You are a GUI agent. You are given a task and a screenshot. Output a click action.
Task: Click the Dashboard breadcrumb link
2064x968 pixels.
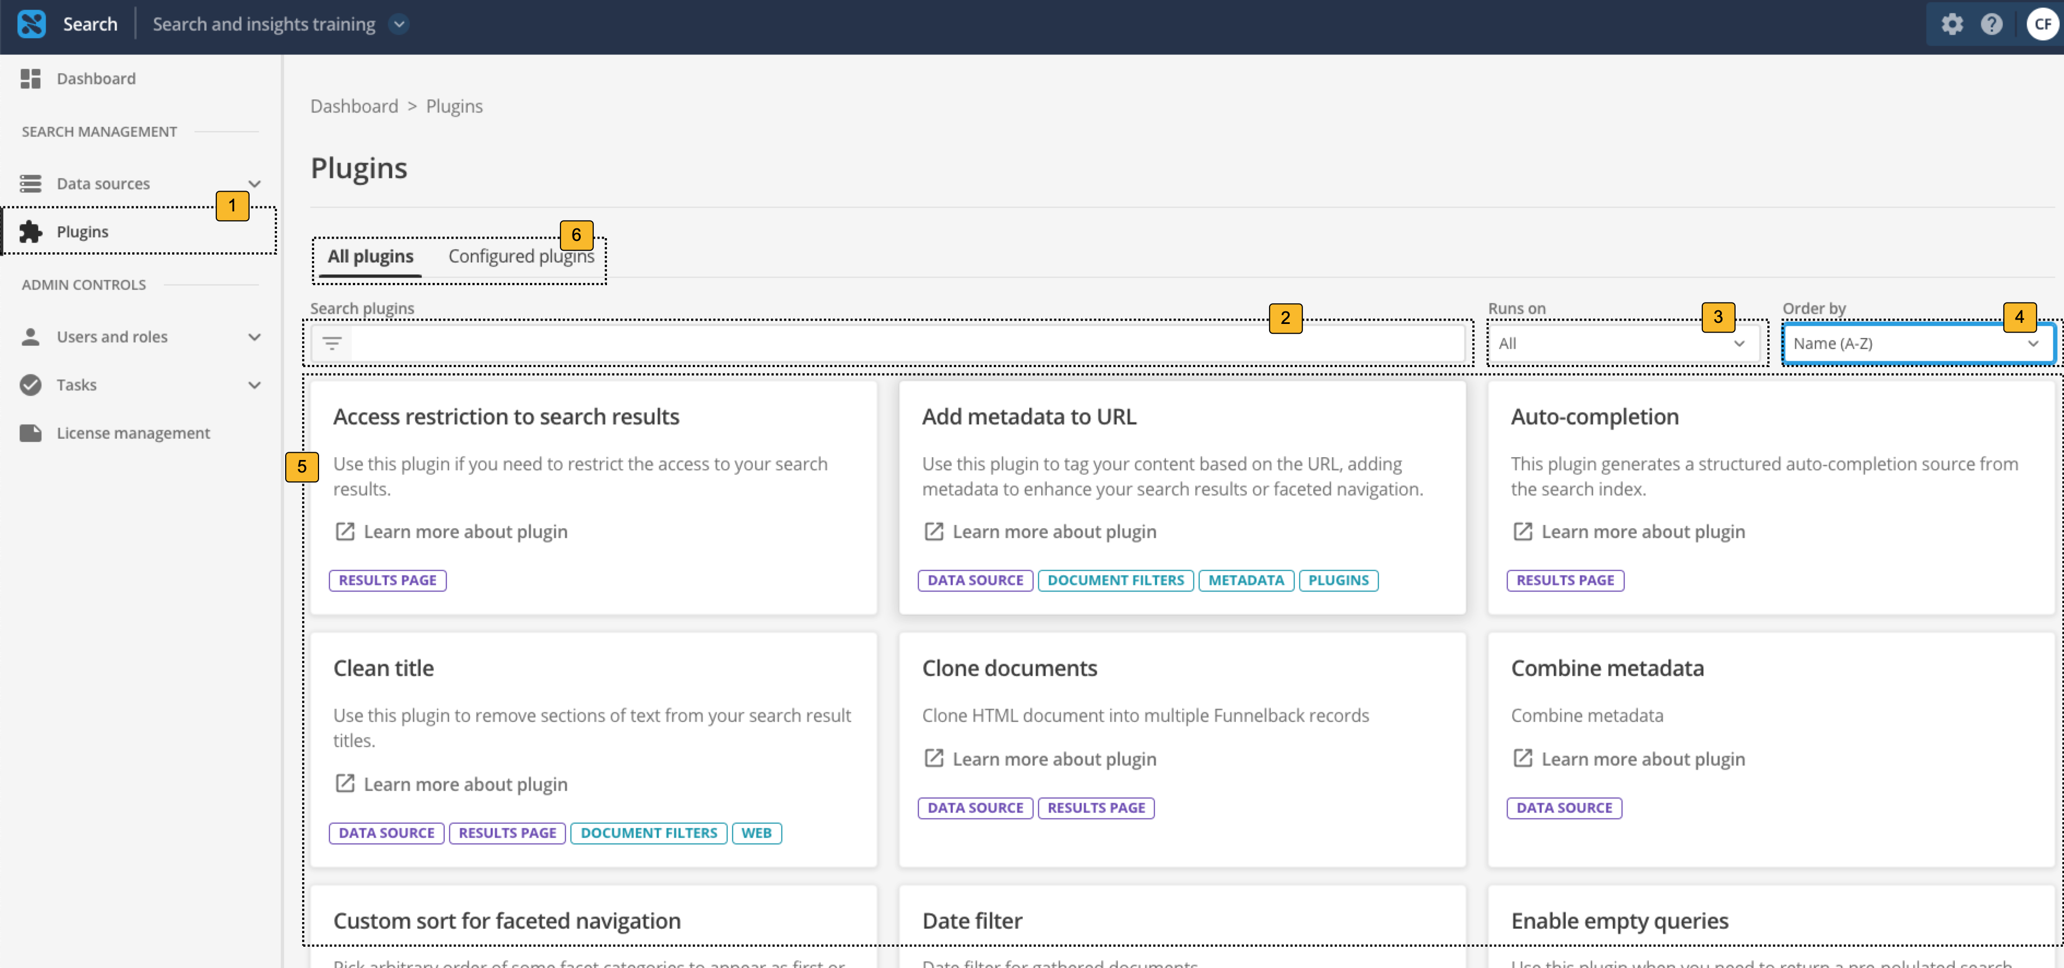coord(353,105)
